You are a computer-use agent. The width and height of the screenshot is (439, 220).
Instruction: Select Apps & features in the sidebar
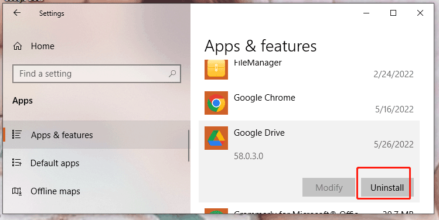pyautogui.click(x=97, y=135)
